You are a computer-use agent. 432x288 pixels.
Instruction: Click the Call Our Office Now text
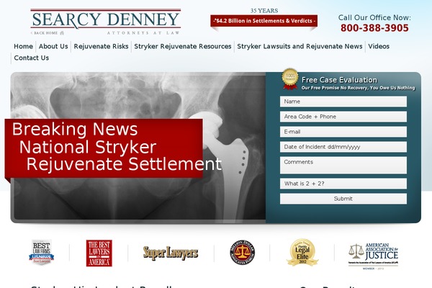pos(374,17)
